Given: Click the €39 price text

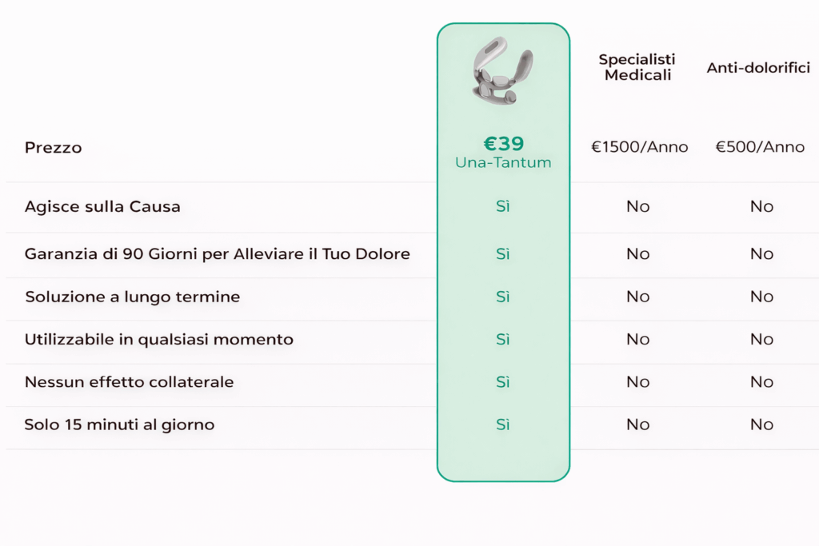Looking at the screenshot, I should 503,143.
